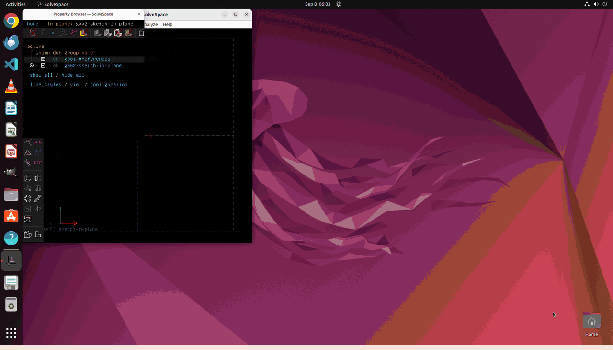Open VLC media player from dock
The image size is (613, 350).
click(11, 86)
